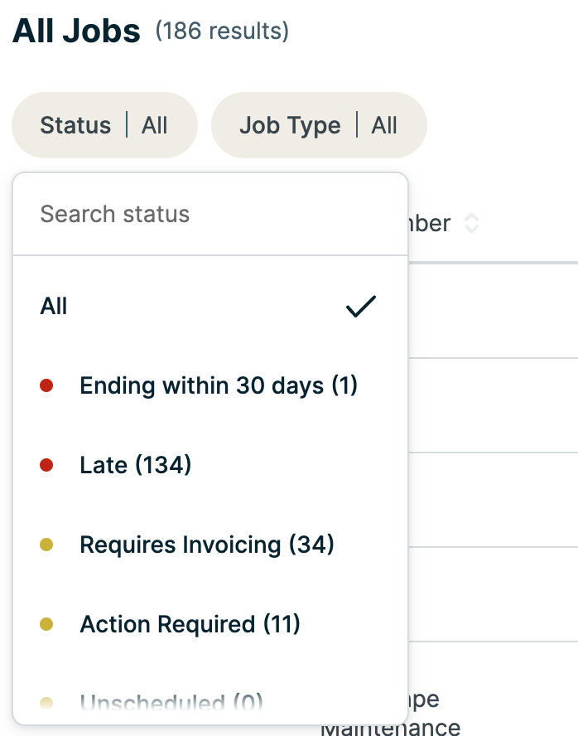Viewport: 578px width, 736px height.
Task: Click the faded dot beside Unscheduled
Action: tap(46, 703)
